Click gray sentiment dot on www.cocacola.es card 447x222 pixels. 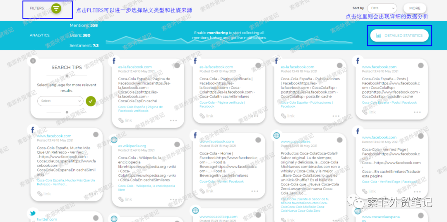339,140
